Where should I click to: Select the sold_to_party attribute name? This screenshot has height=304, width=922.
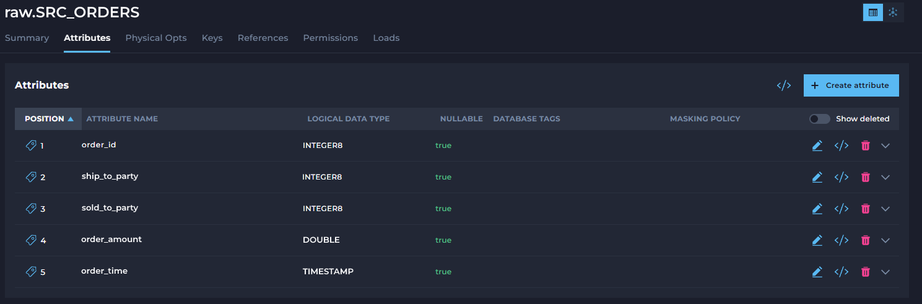[x=110, y=208]
